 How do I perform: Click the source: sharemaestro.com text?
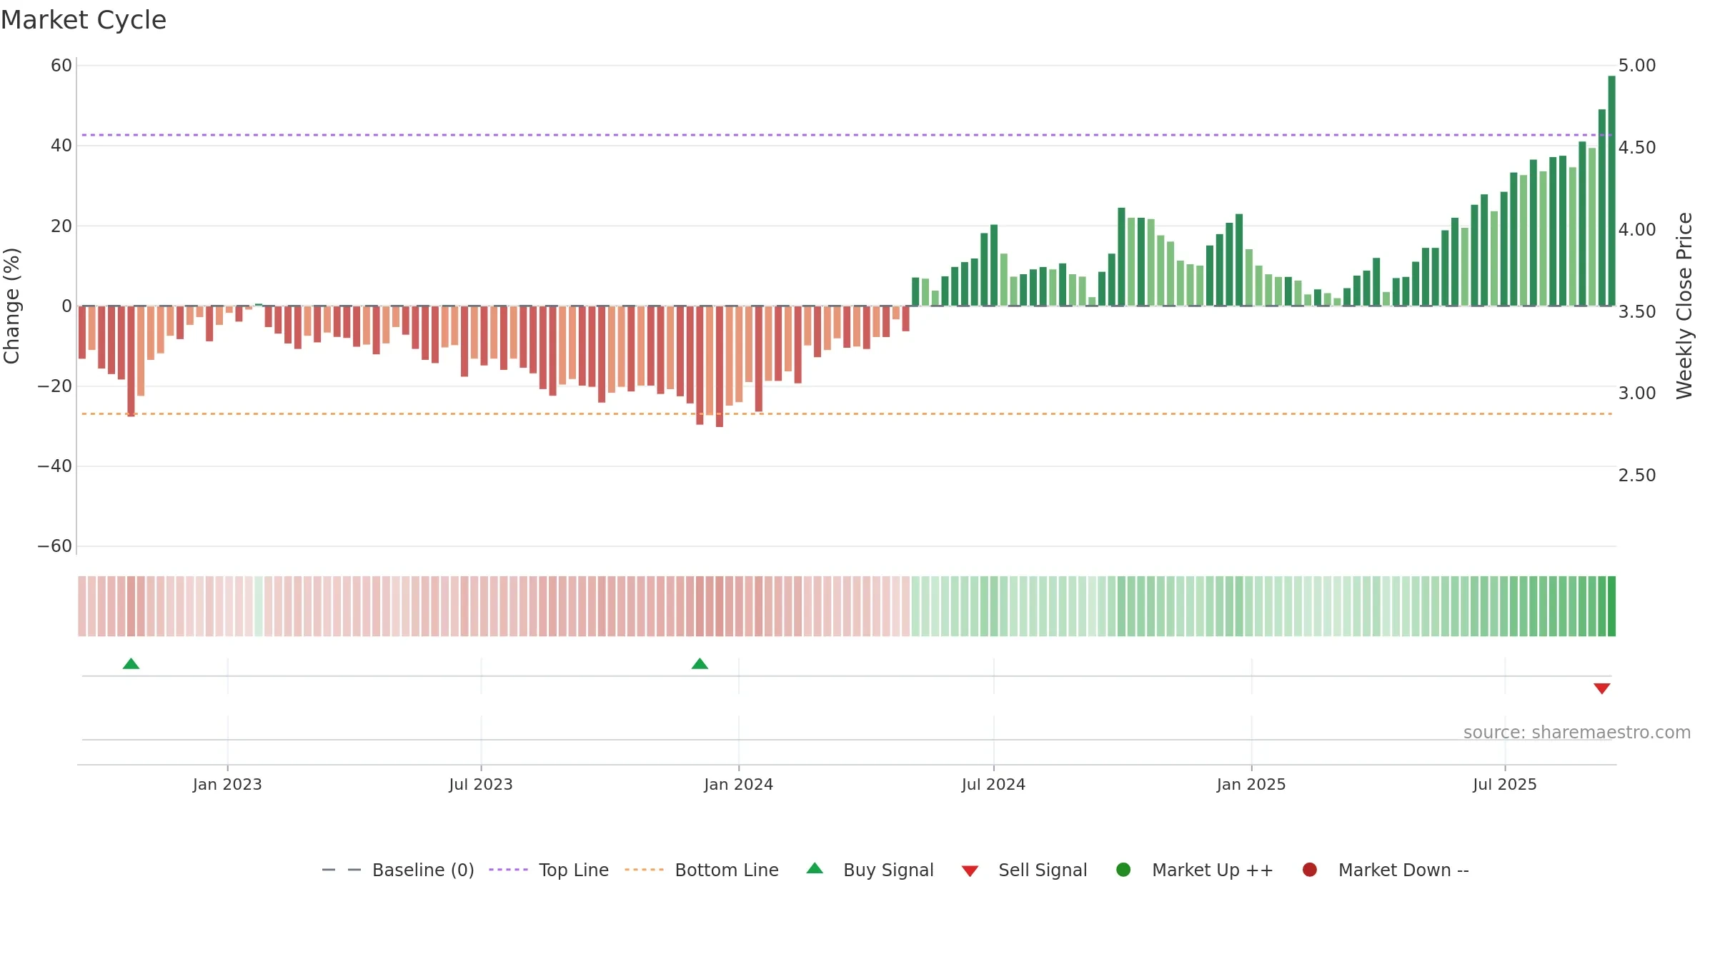pyautogui.click(x=1577, y=732)
